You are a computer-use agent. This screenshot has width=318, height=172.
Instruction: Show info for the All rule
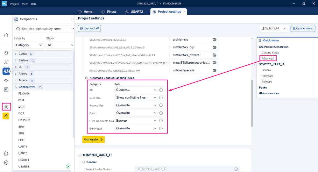click(x=161, y=90)
